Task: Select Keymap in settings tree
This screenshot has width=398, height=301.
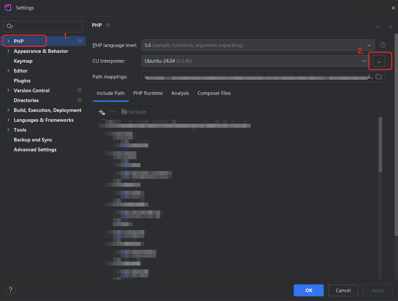Action: [23, 61]
